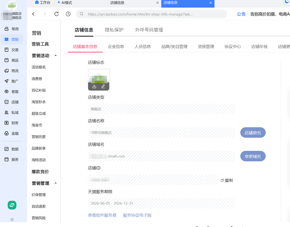Image resolution: width=290 pixels, height=227 pixels.
Task: Open the 店铺年检 sub-tab
Action: point(259,47)
